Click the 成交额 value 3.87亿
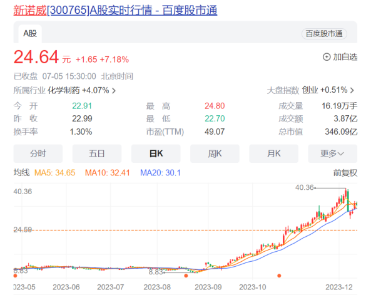The height and width of the screenshot is (295, 371). (x=345, y=118)
